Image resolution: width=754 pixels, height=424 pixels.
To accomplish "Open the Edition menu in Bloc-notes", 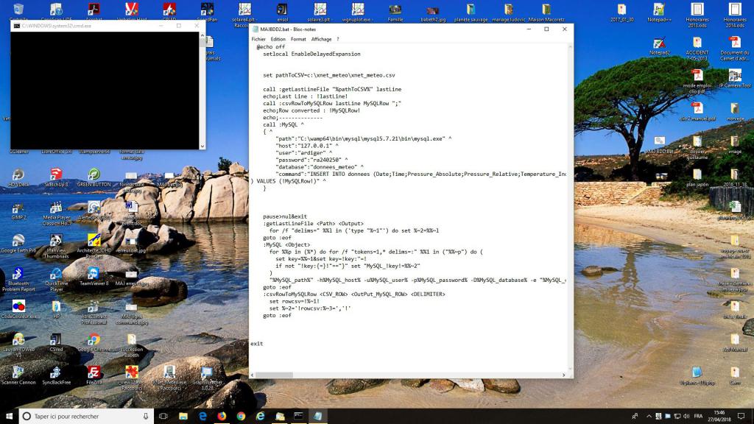I will (x=278, y=39).
